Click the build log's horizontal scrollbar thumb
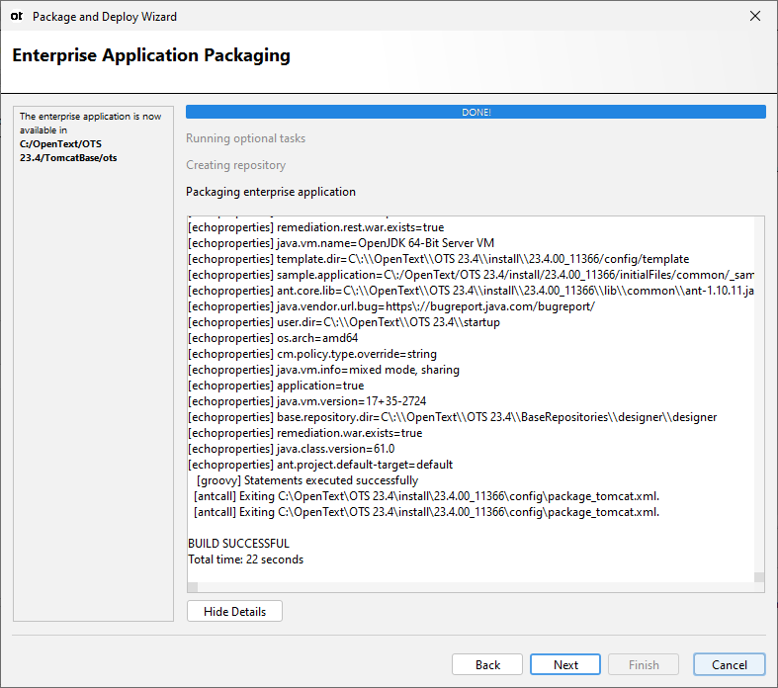The width and height of the screenshot is (778, 688). click(193, 587)
